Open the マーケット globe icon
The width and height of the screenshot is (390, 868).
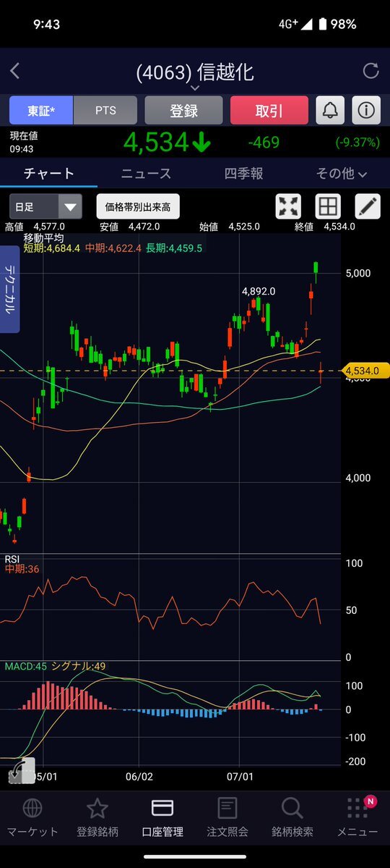(x=32, y=808)
